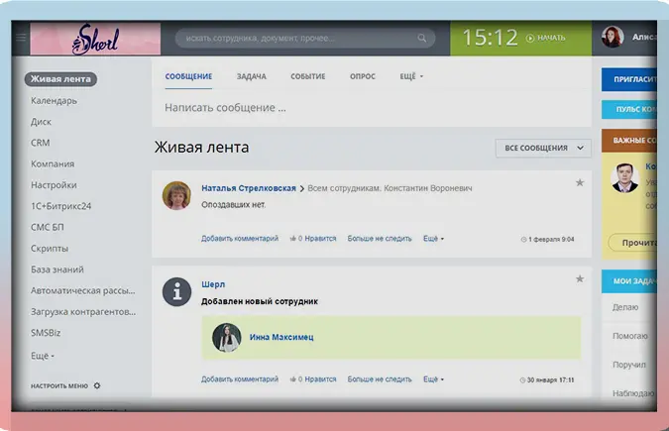Image resolution: width=669 pixels, height=431 pixels.
Task: Switch to the Задача tab
Action: tap(252, 76)
